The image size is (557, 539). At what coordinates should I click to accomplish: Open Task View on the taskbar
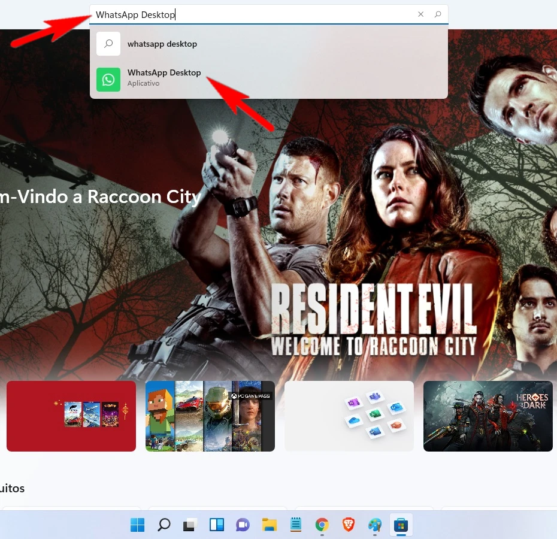tap(190, 525)
